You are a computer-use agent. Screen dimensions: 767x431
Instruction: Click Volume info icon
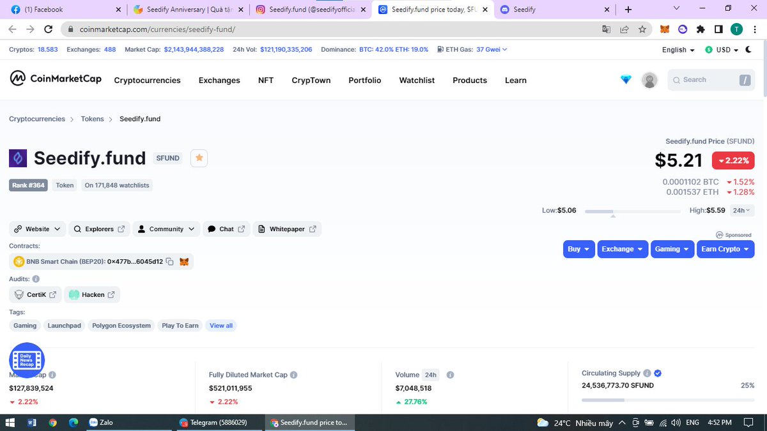450,375
